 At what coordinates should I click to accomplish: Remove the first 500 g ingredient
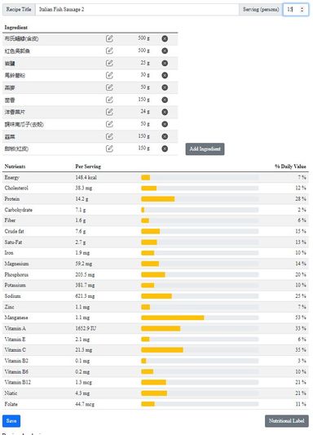165,38
